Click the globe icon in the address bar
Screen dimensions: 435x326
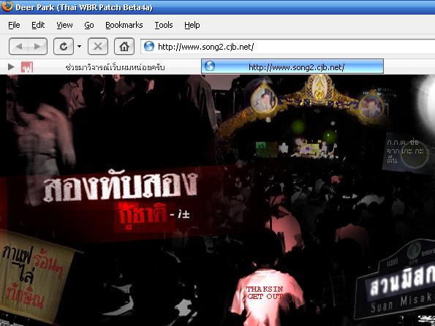pyautogui.click(x=149, y=46)
